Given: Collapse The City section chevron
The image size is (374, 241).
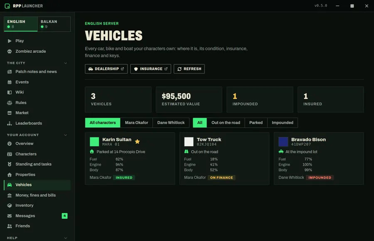Looking at the screenshot, I should tap(66, 63).
